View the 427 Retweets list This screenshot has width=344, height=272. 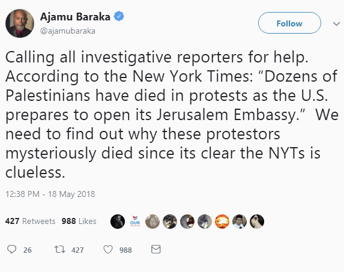click(30, 221)
